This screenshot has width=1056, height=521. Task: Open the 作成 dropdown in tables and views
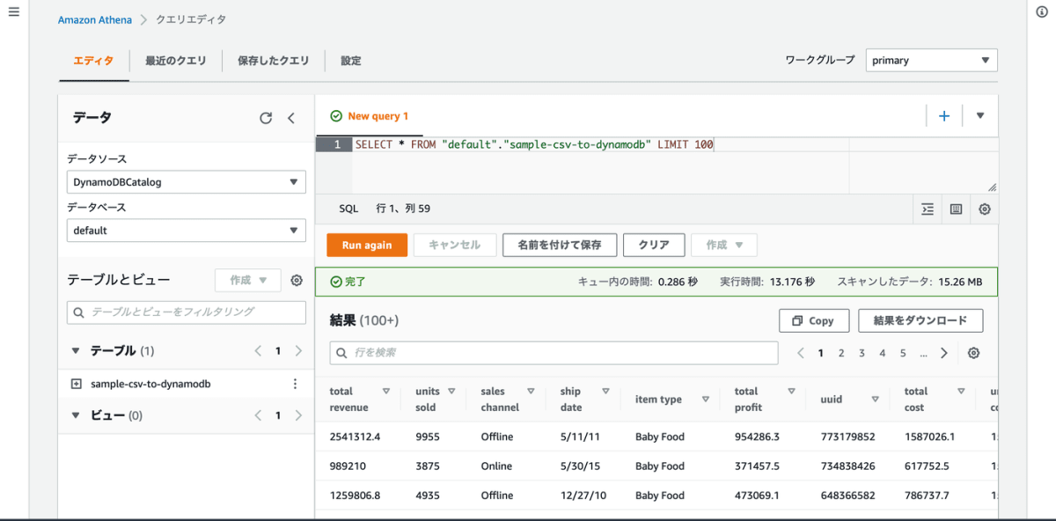248,280
